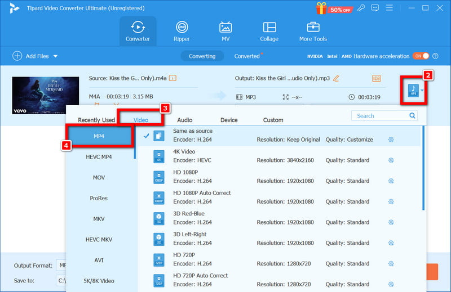
Task: Switch to the Custom tab
Action: point(273,120)
